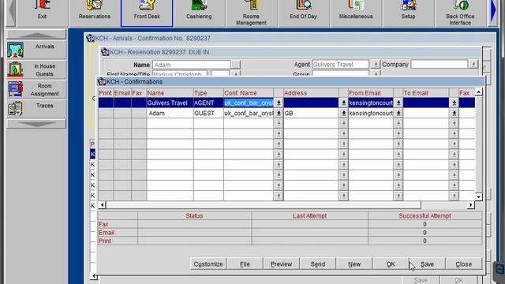
Task: Click the KCH Reservation window title icon
Action: 105,52
